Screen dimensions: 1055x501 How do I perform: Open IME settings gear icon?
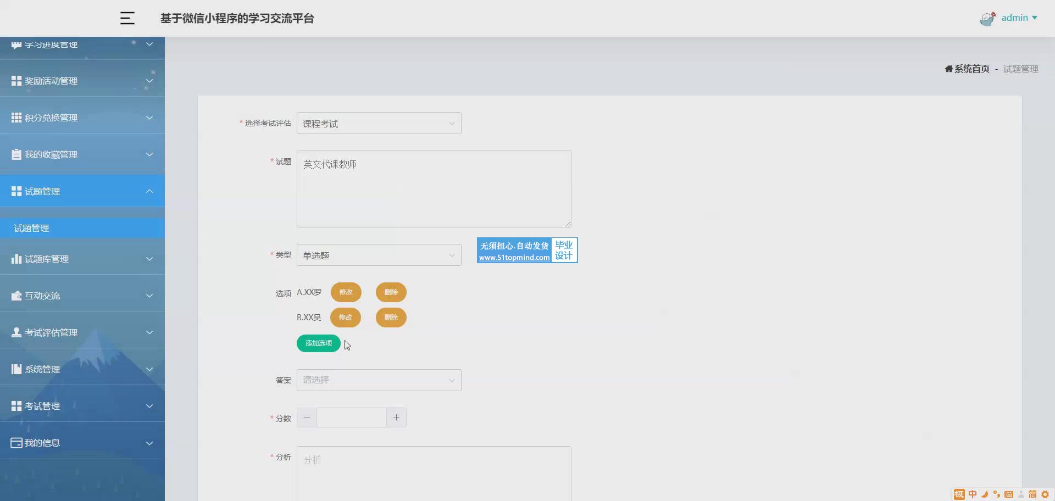click(x=1045, y=494)
